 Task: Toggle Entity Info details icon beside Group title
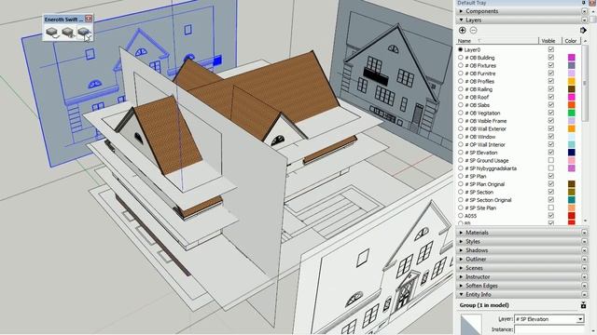[x=583, y=305]
